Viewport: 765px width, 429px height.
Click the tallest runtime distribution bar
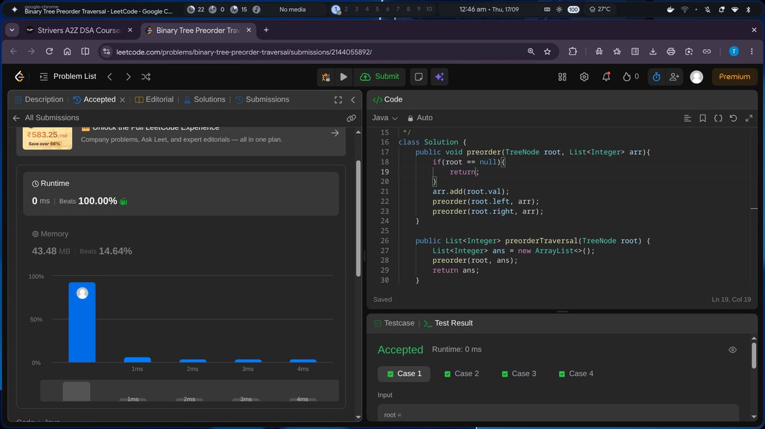pyautogui.click(x=82, y=322)
